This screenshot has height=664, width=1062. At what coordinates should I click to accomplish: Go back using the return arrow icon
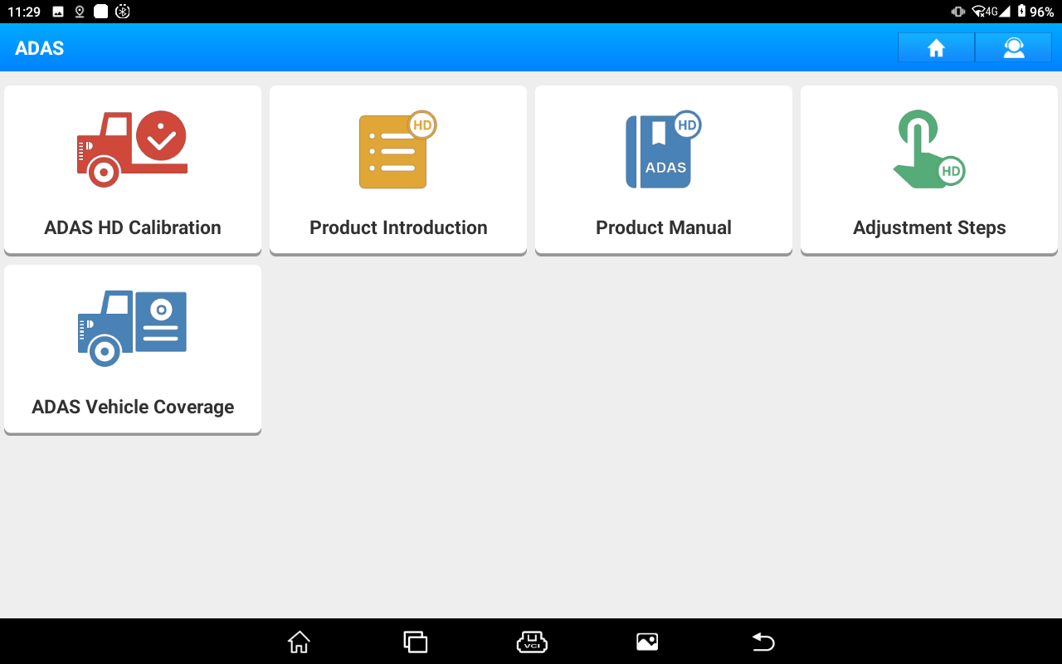[x=762, y=642]
